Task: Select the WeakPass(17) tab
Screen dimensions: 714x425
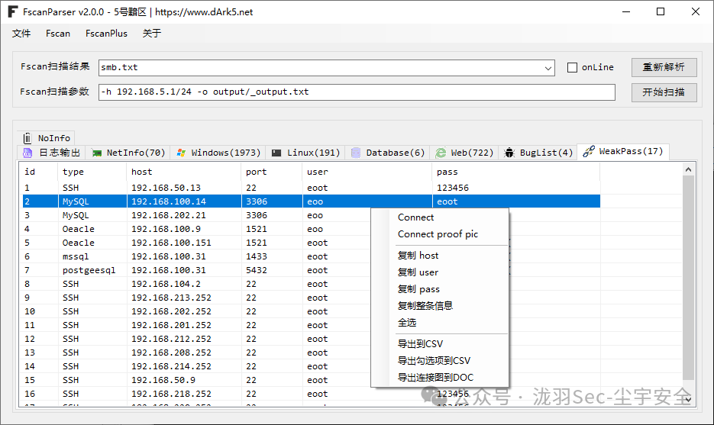Action: tap(623, 152)
